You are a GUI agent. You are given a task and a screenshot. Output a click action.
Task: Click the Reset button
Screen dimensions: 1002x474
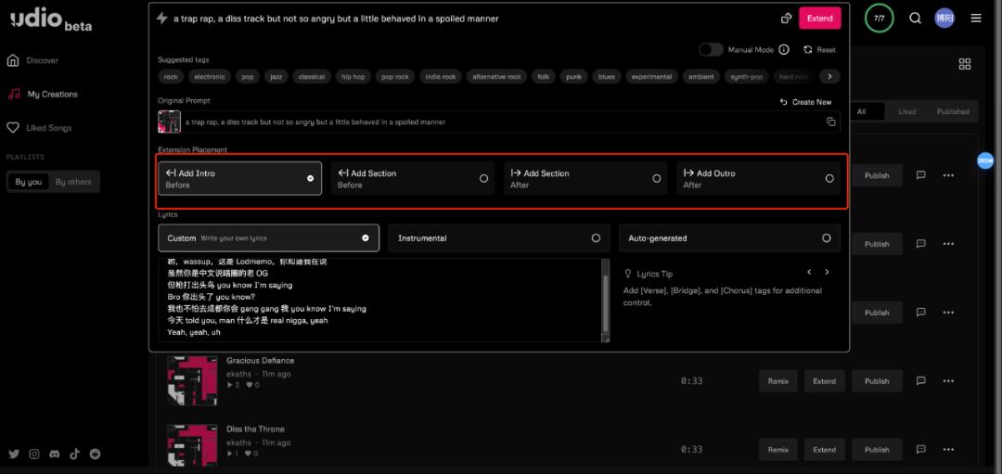coord(819,50)
